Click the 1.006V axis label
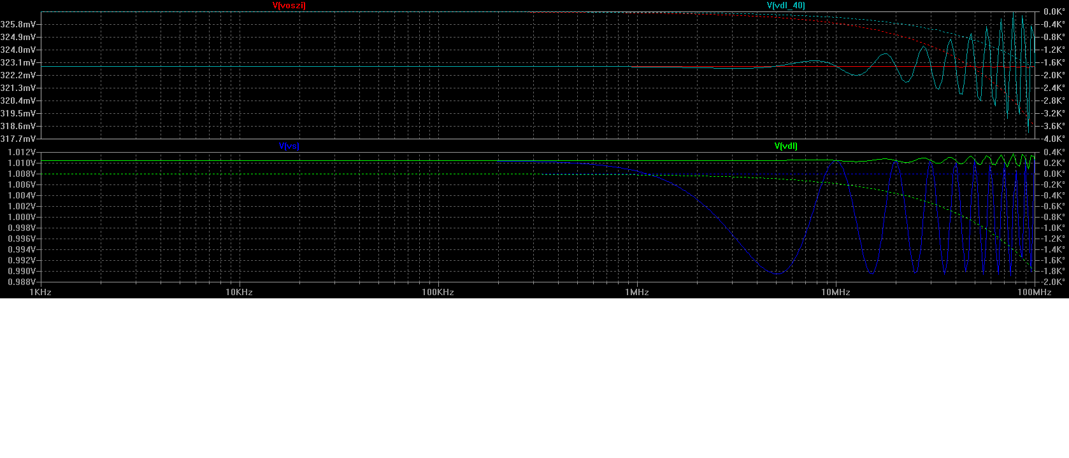Screen dimensions: 1069x458 [22, 184]
